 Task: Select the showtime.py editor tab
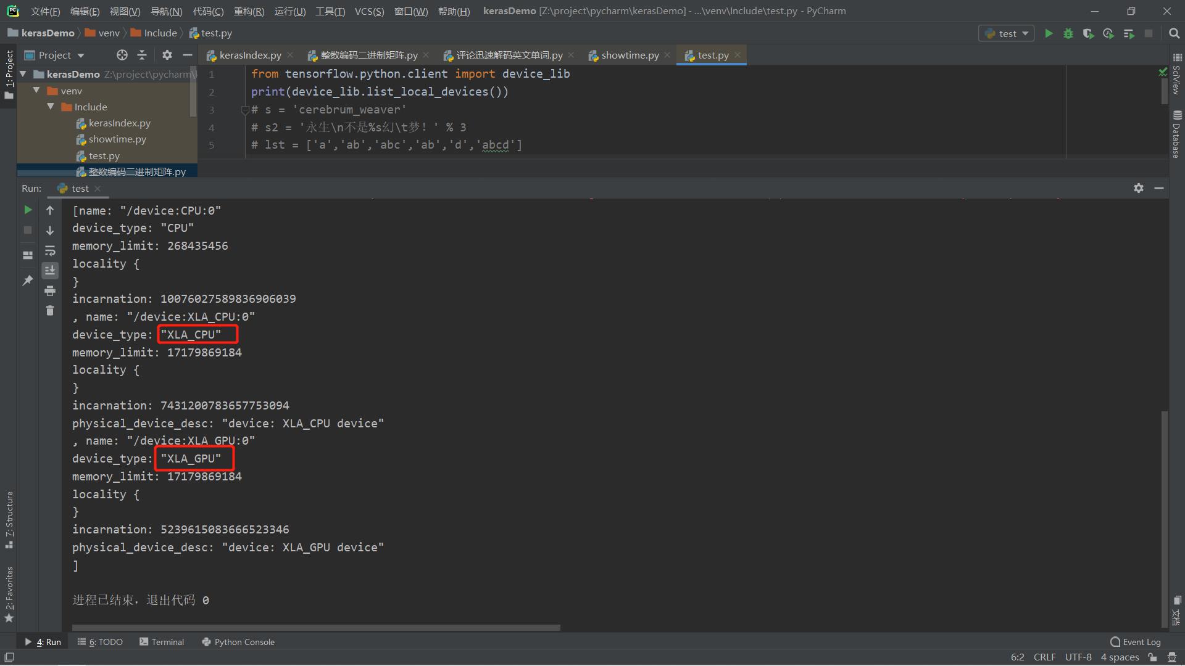tap(630, 54)
